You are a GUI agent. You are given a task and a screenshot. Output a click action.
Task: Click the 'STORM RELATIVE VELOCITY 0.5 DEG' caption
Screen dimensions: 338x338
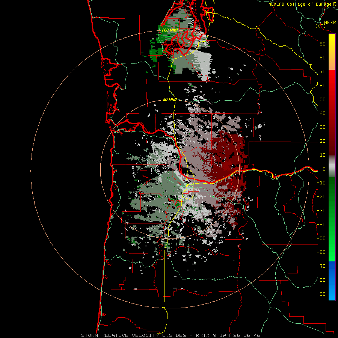(x=133, y=335)
